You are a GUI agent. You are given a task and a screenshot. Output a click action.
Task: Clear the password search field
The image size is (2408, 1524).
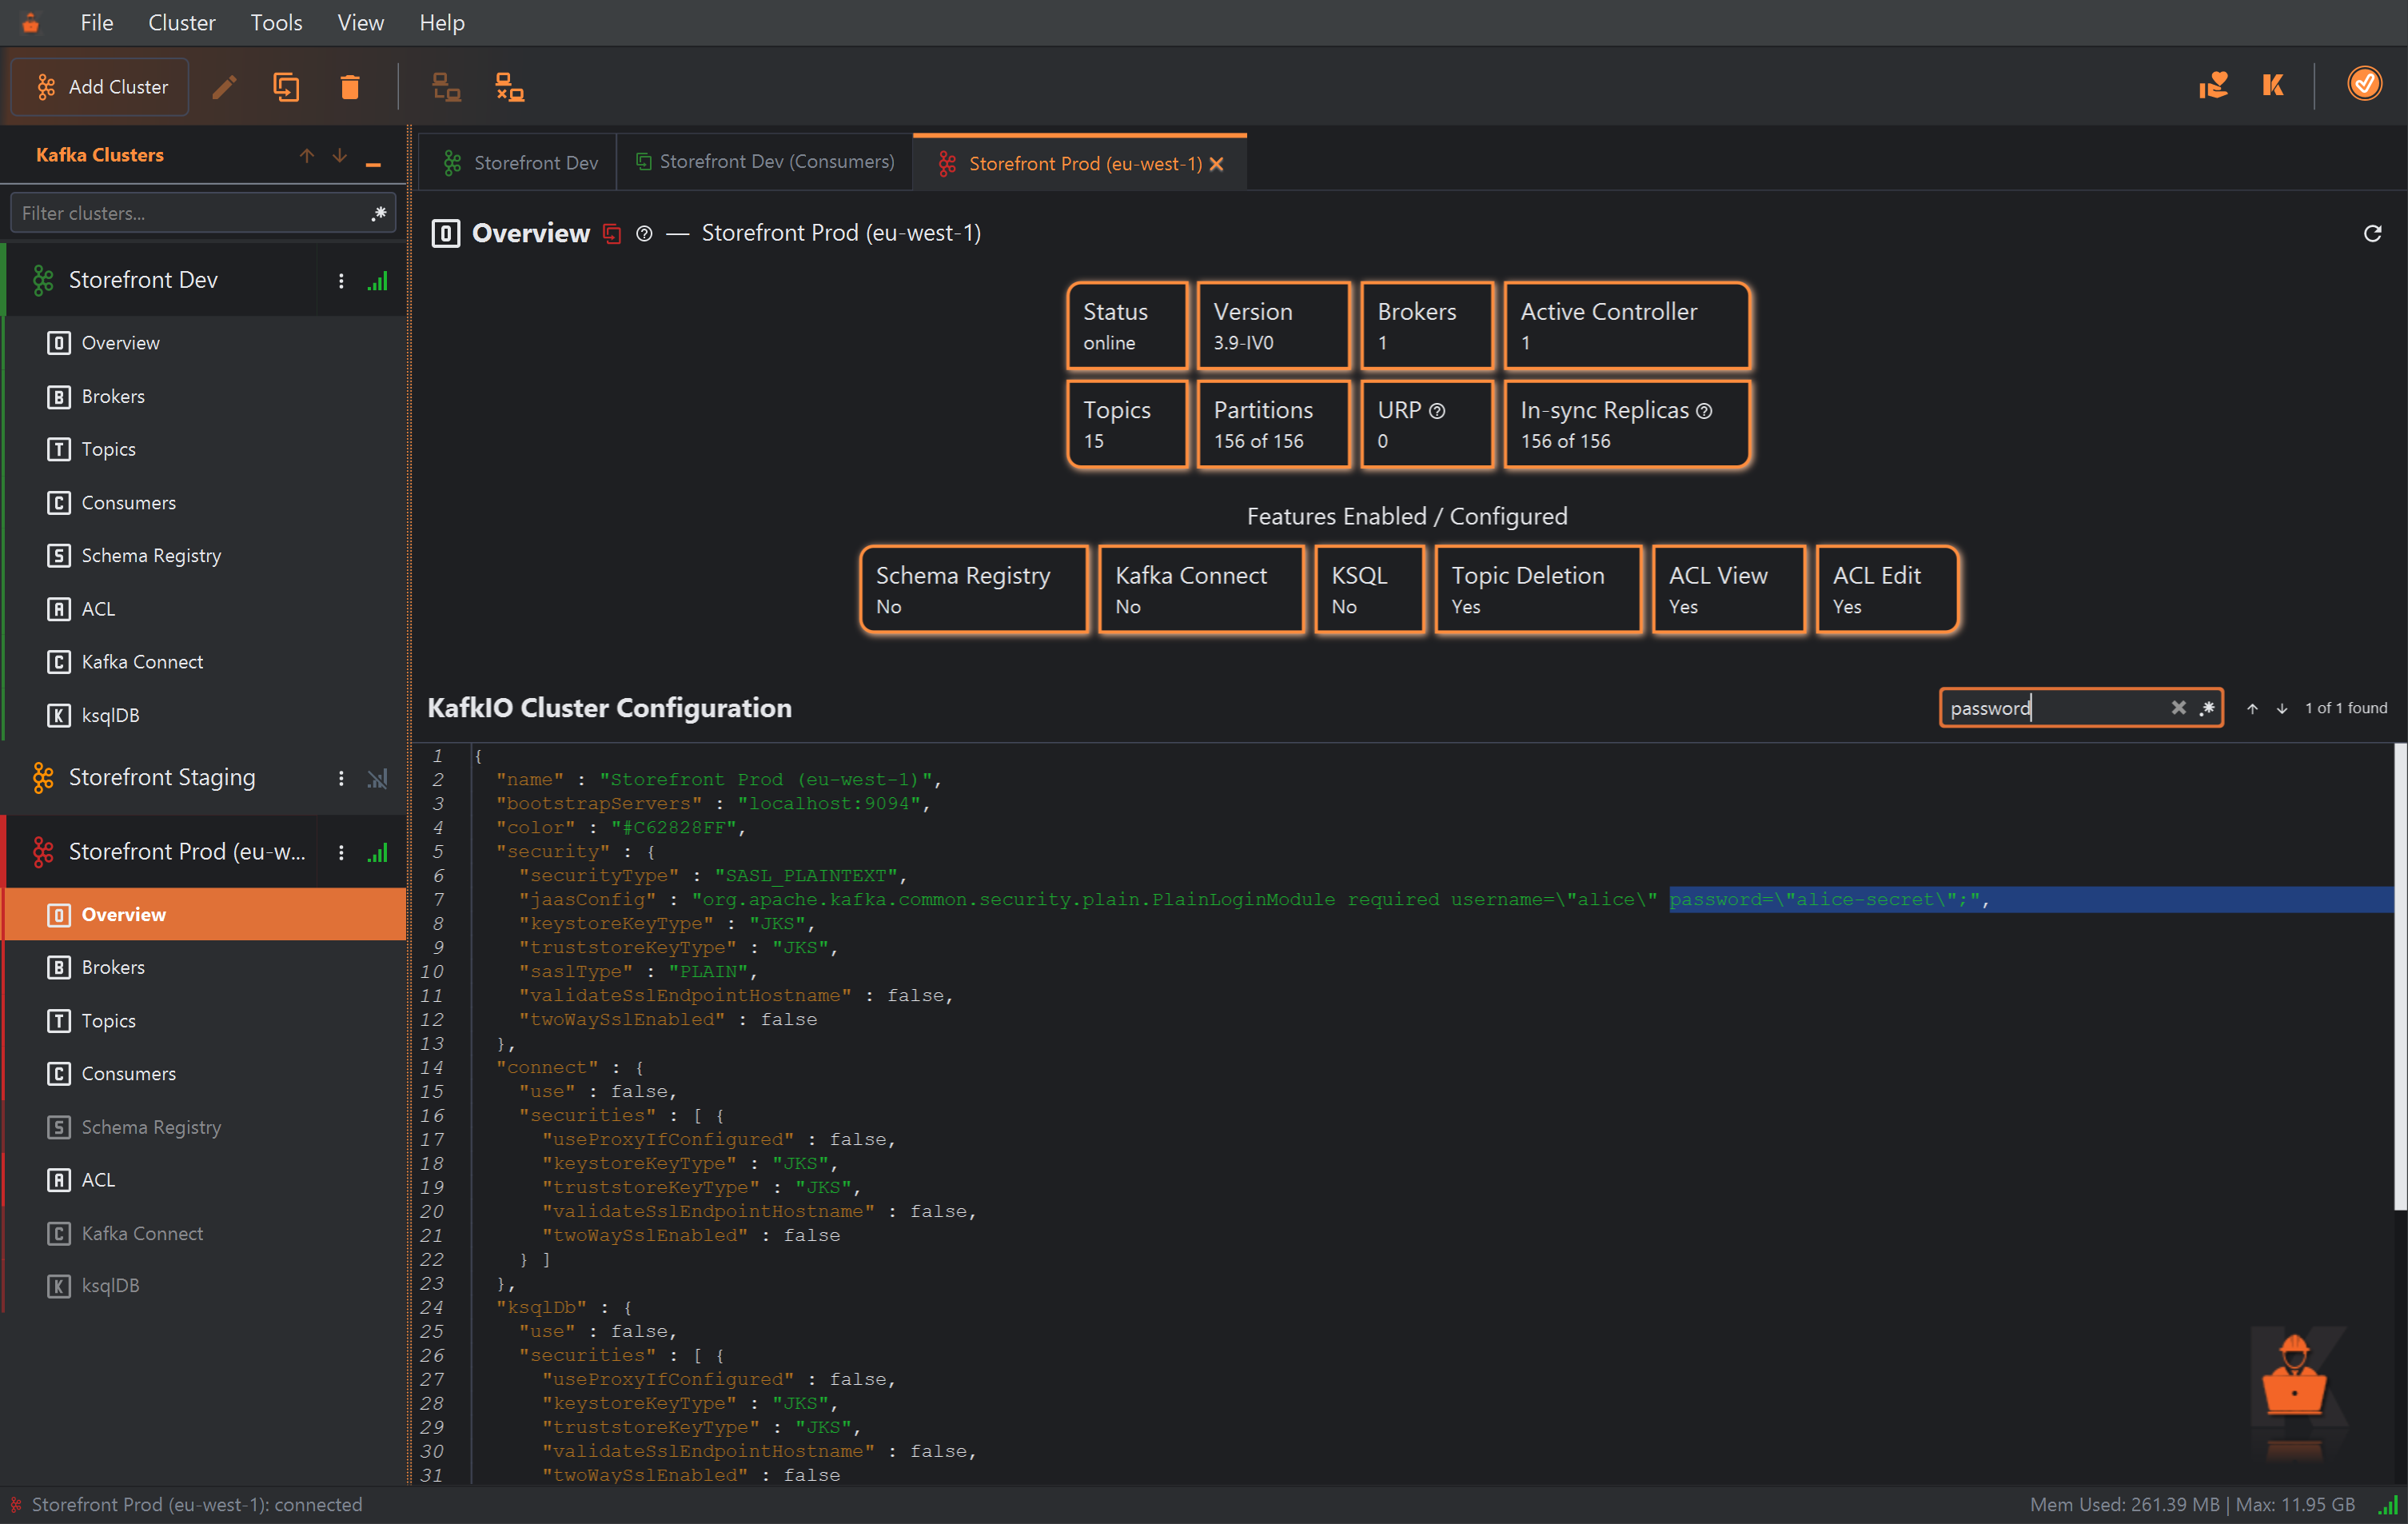(2178, 707)
